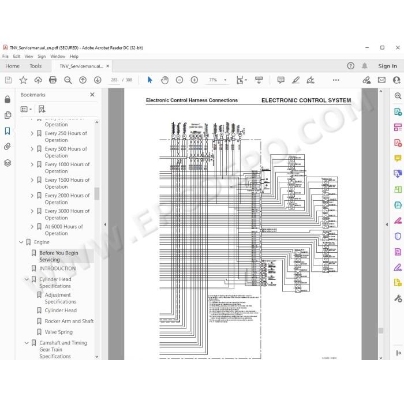Open the INTRODUCTION bookmark
Screen dimensions: 404x404
point(58,269)
